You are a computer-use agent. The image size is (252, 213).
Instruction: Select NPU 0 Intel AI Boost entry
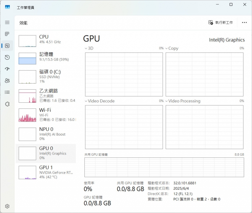(x=46, y=134)
